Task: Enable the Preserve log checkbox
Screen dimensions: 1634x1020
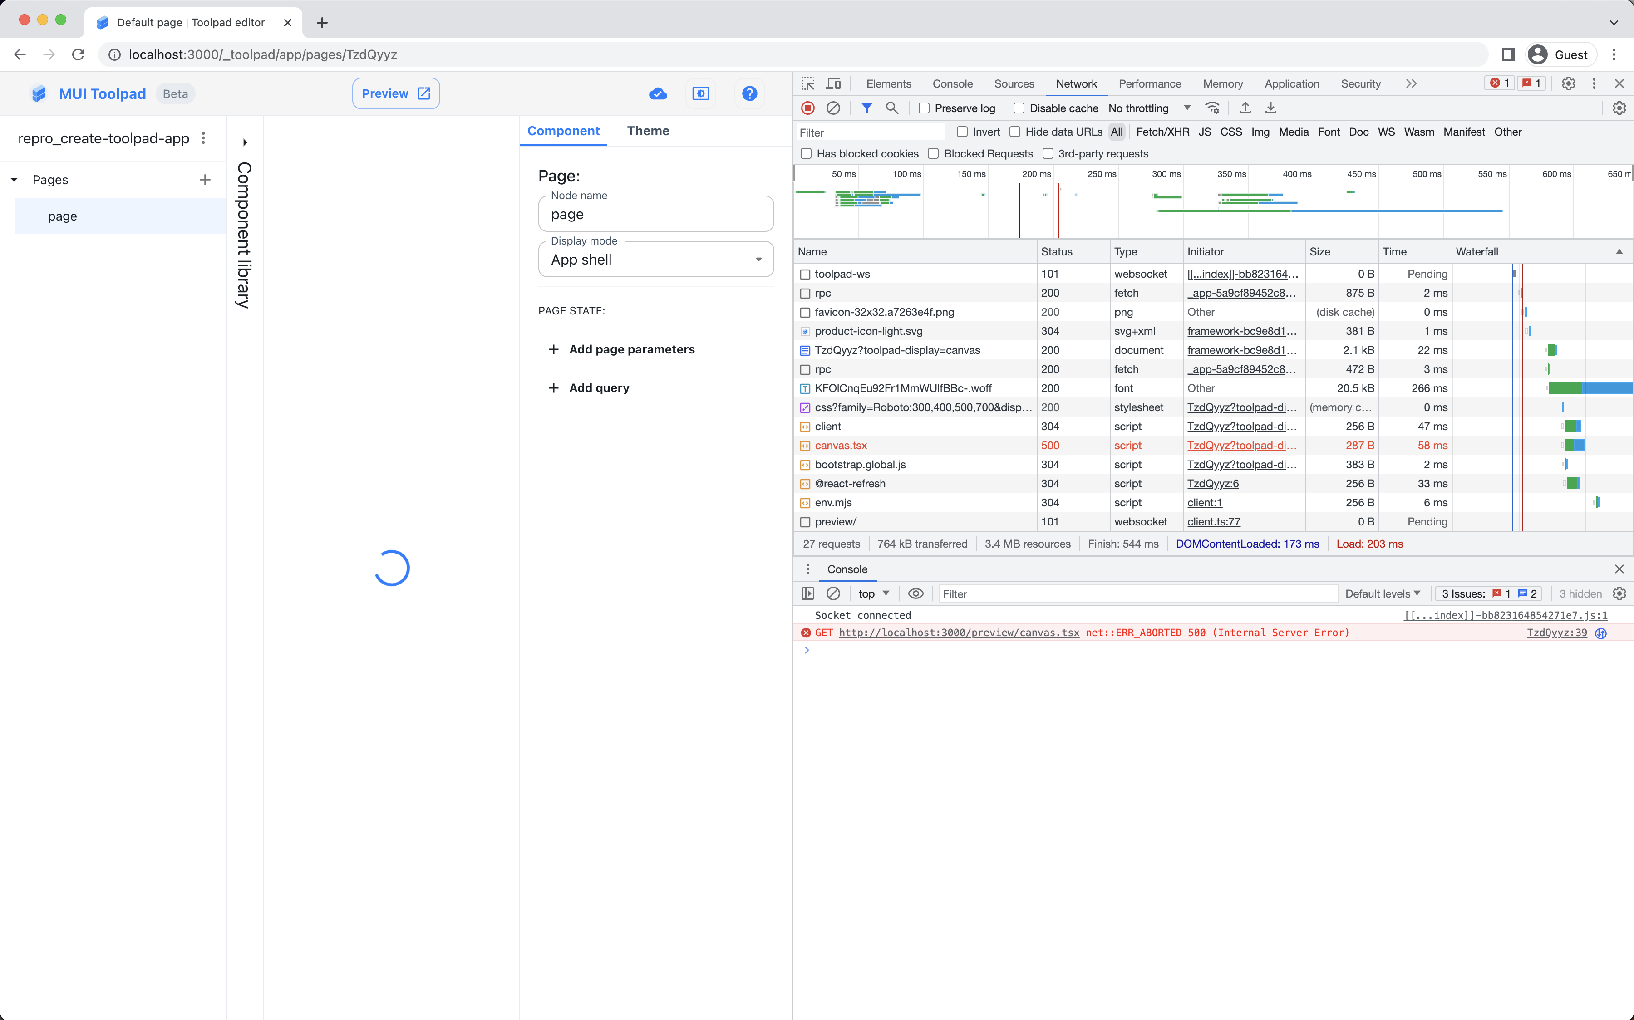Action: pos(924,108)
